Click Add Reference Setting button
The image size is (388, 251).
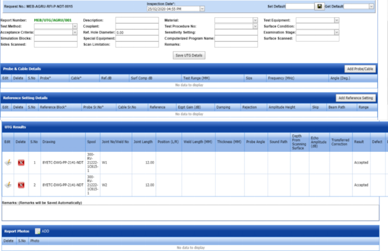click(x=356, y=98)
